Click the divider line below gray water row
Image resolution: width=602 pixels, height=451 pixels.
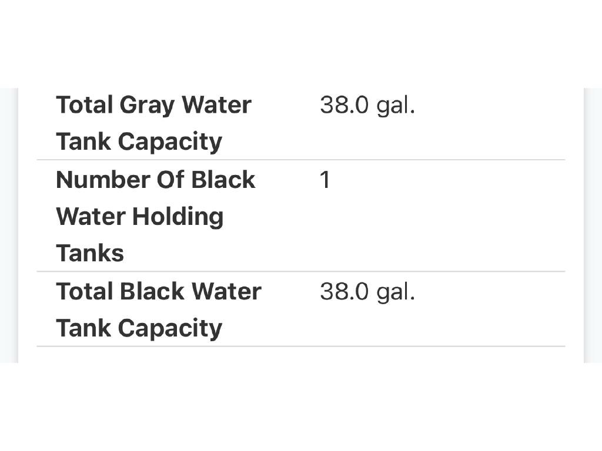click(x=301, y=160)
